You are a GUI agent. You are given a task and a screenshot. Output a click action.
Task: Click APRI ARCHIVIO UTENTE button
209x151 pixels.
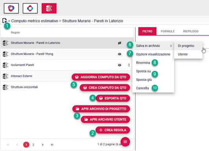coord(105,120)
